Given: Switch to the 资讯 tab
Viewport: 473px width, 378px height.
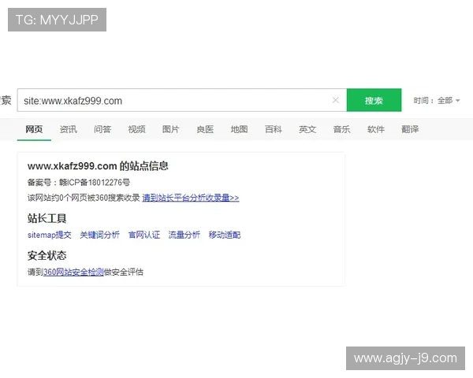Looking at the screenshot, I should [68, 129].
